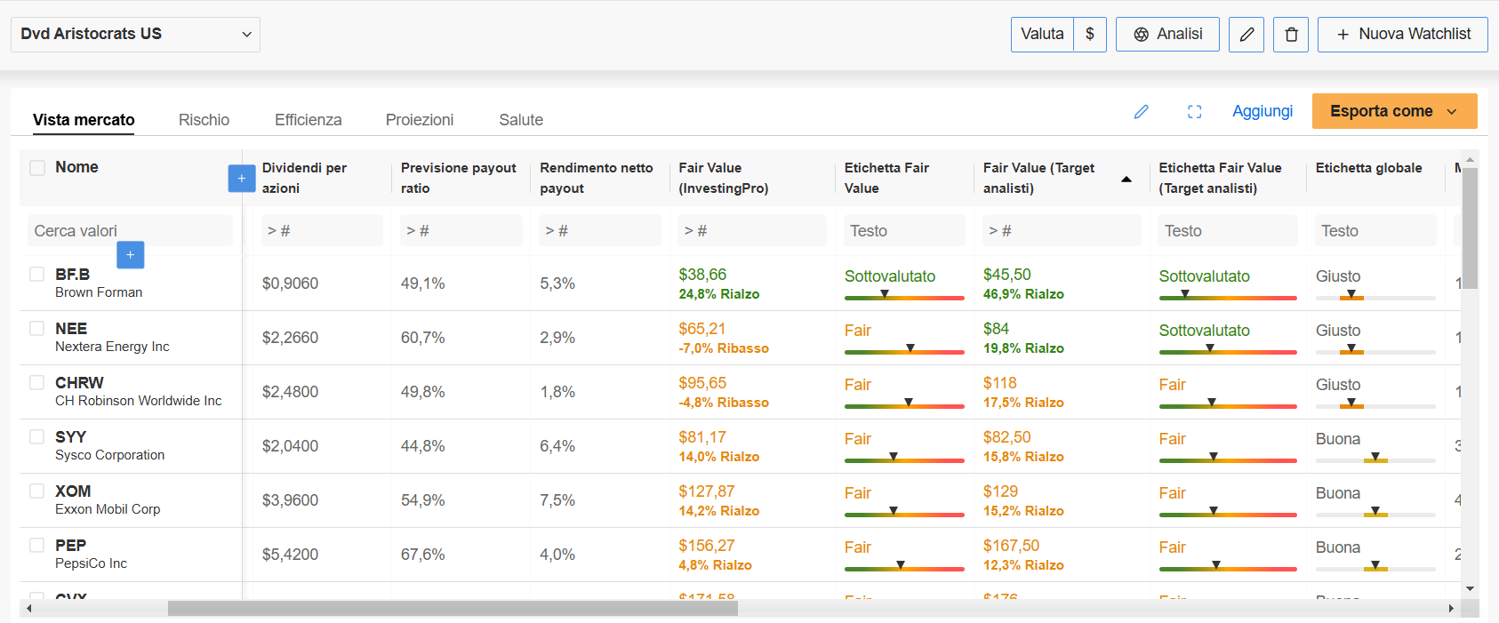
Task: Select the CHRW CH Robinson checkbox
Action: (x=37, y=383)
